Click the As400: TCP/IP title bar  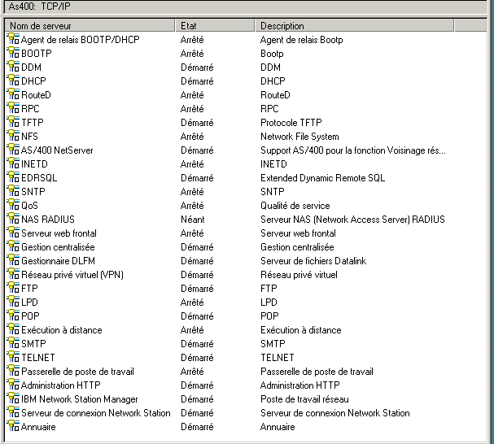246,7
